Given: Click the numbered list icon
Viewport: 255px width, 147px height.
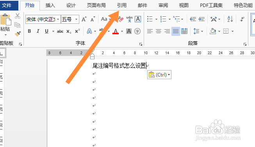Looking at the screenshot, I should click(163, 19).
